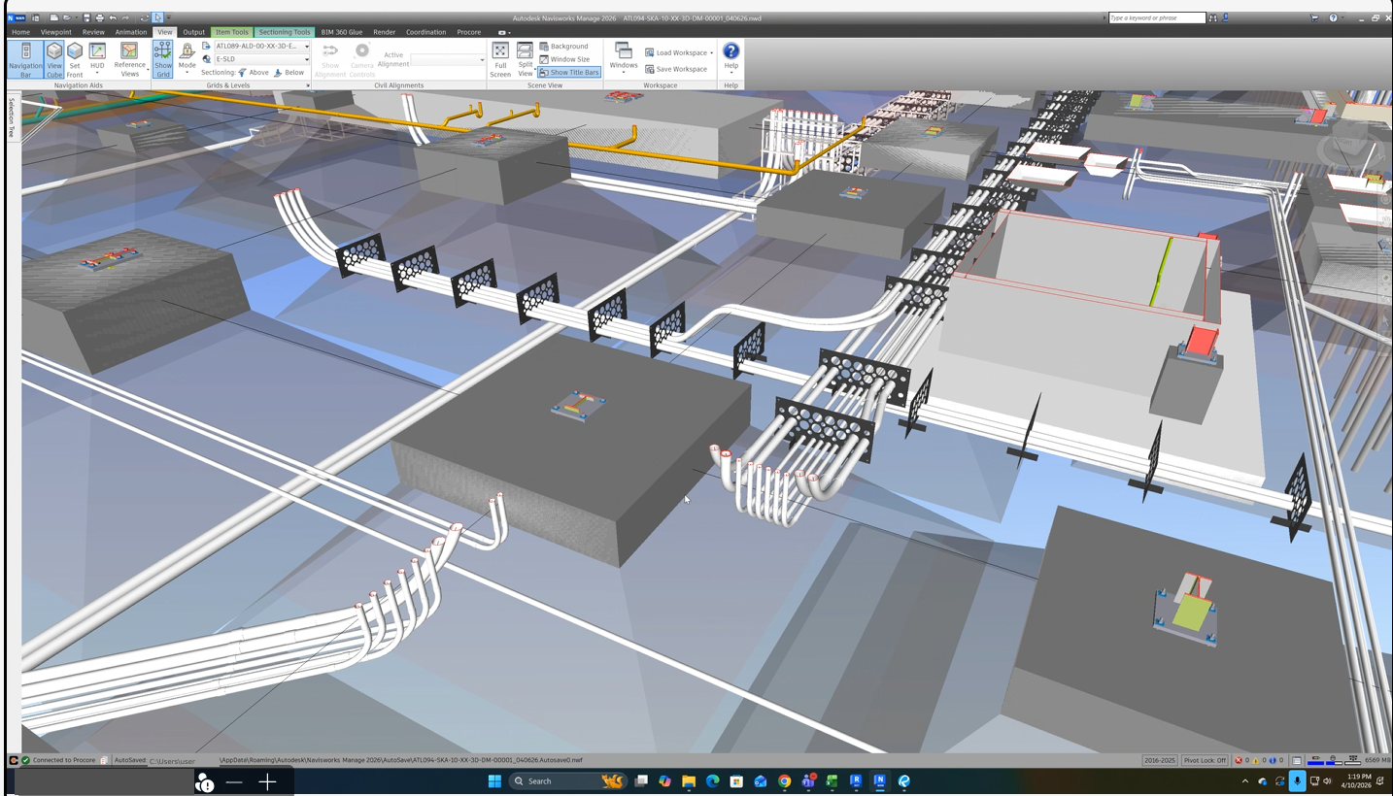Open Revit from the taskbar
This screenshot has width=1393, height=796.
(856, 780)
